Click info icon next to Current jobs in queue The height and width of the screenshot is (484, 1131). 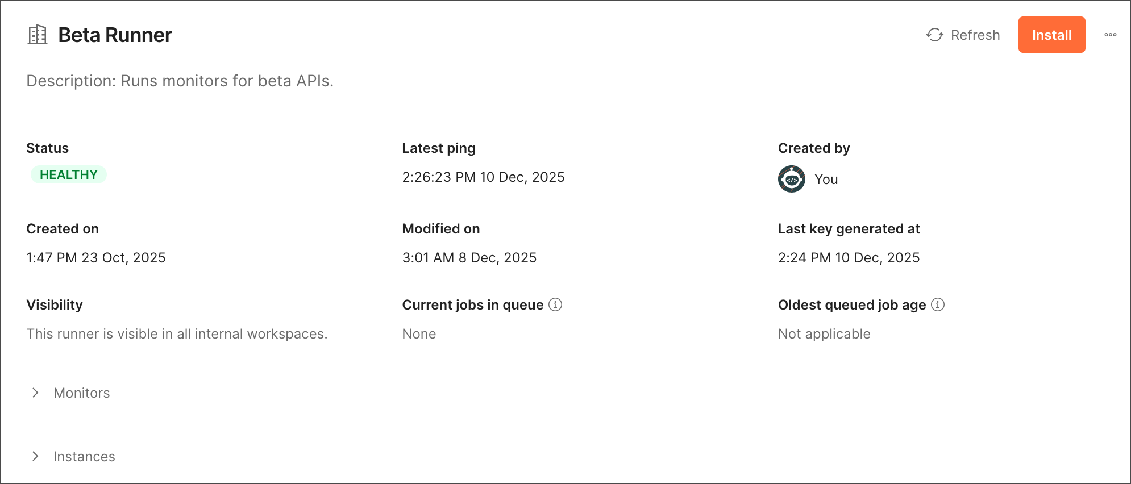tap(555, 304)
